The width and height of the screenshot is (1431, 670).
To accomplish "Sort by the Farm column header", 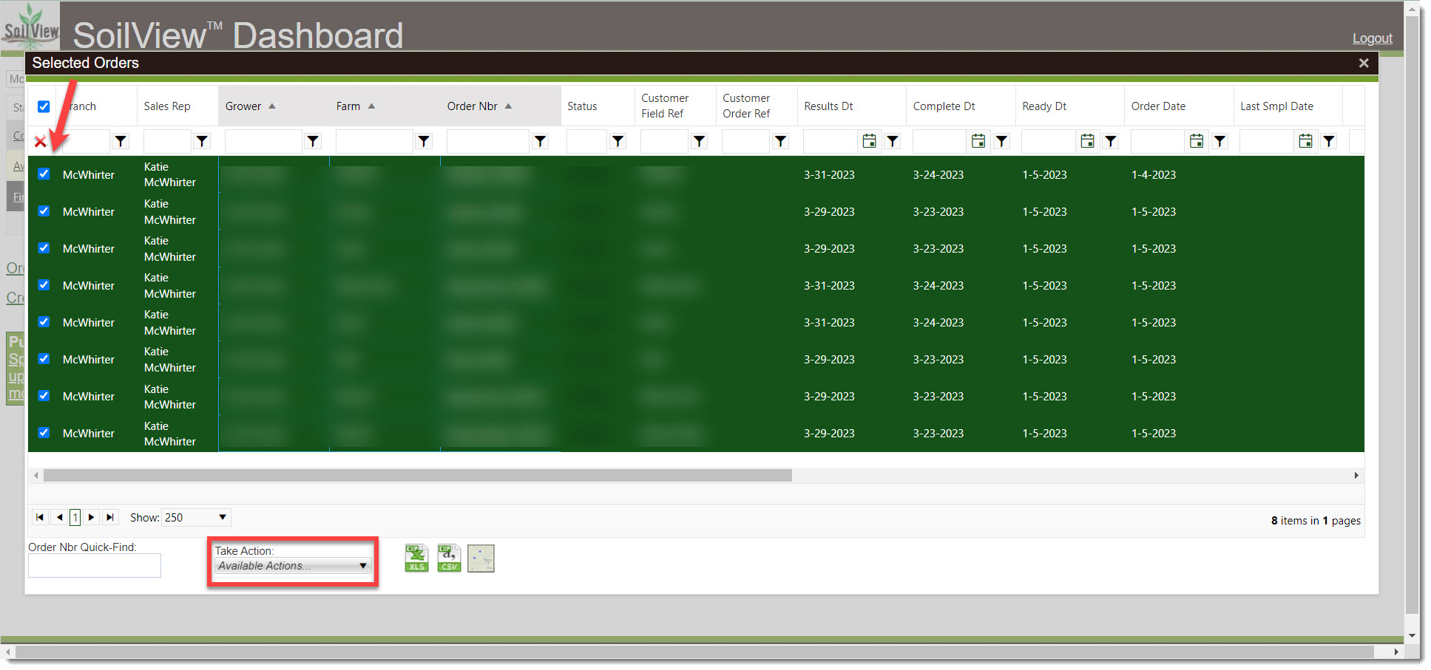I will coord(348,106).
